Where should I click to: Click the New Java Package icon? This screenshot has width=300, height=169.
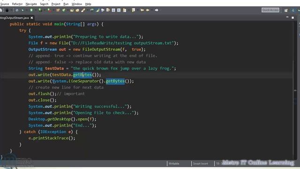pyautogui.click(x=58, y=10)
